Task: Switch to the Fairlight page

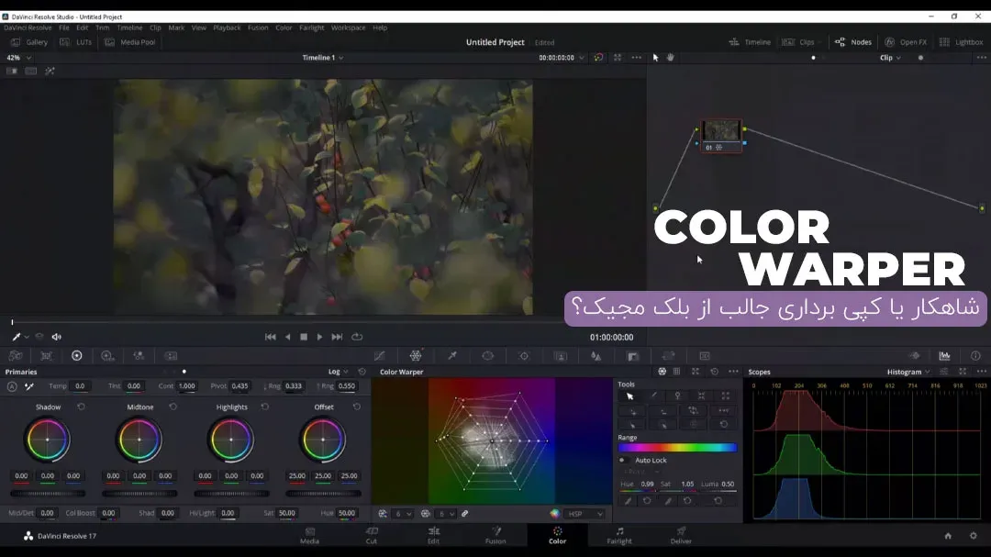Action: point(619,536)
